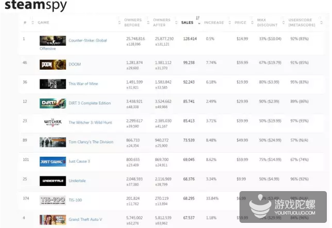The width and height of the screenshot is (332, 228).
Task: Select owners after 25,877,230
Action: [x=164, y=38]
